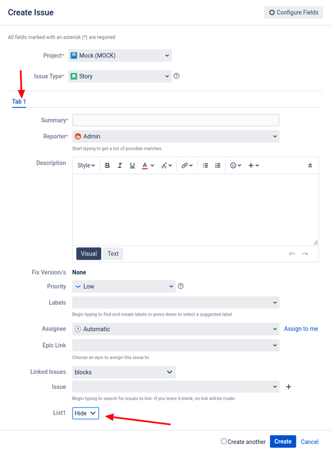Open the Style dropdown in the editor toolbar
Viewport: 331px width, 451px height.
[86, 165]
